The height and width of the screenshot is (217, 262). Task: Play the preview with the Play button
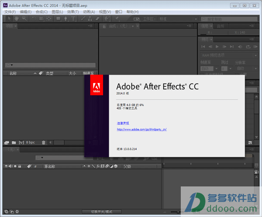tap(217, 47)
